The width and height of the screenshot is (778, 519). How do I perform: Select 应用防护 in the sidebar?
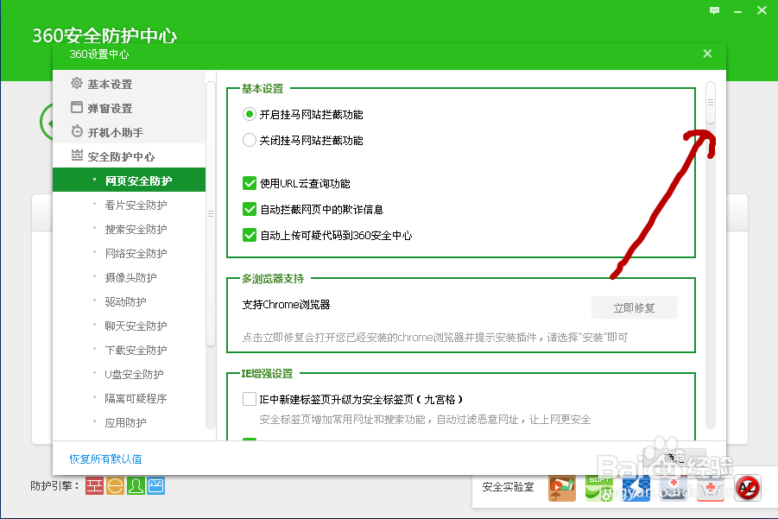125,423
